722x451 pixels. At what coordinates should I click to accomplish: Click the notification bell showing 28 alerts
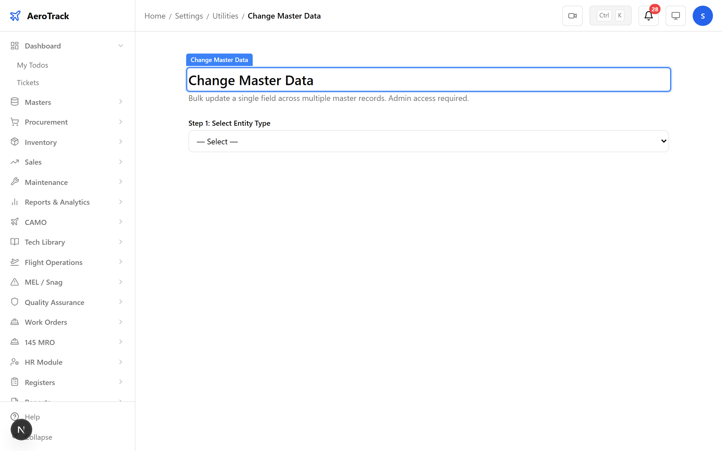(648, 16)
